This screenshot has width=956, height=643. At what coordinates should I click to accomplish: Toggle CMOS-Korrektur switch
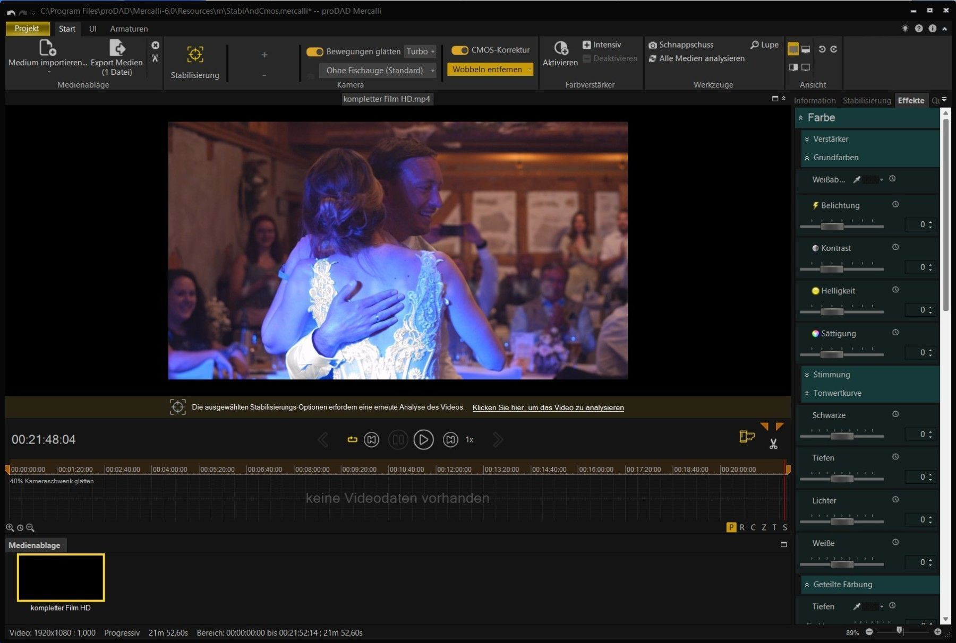459,50
